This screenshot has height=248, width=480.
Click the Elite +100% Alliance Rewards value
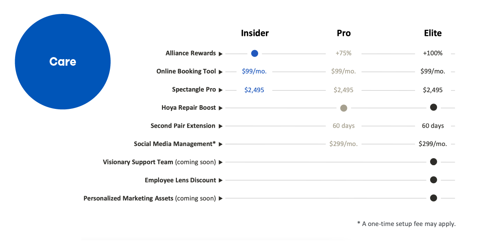[433, 53]
